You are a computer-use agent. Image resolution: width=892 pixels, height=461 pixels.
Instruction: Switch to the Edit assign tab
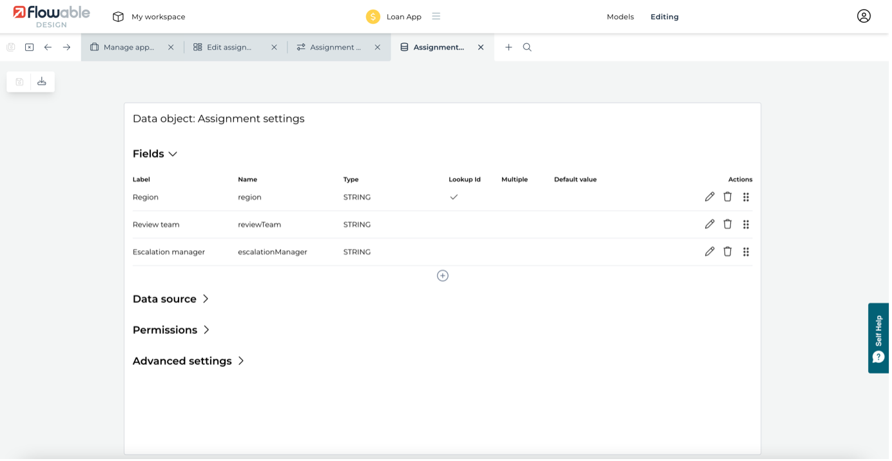(x=229, y=47)
